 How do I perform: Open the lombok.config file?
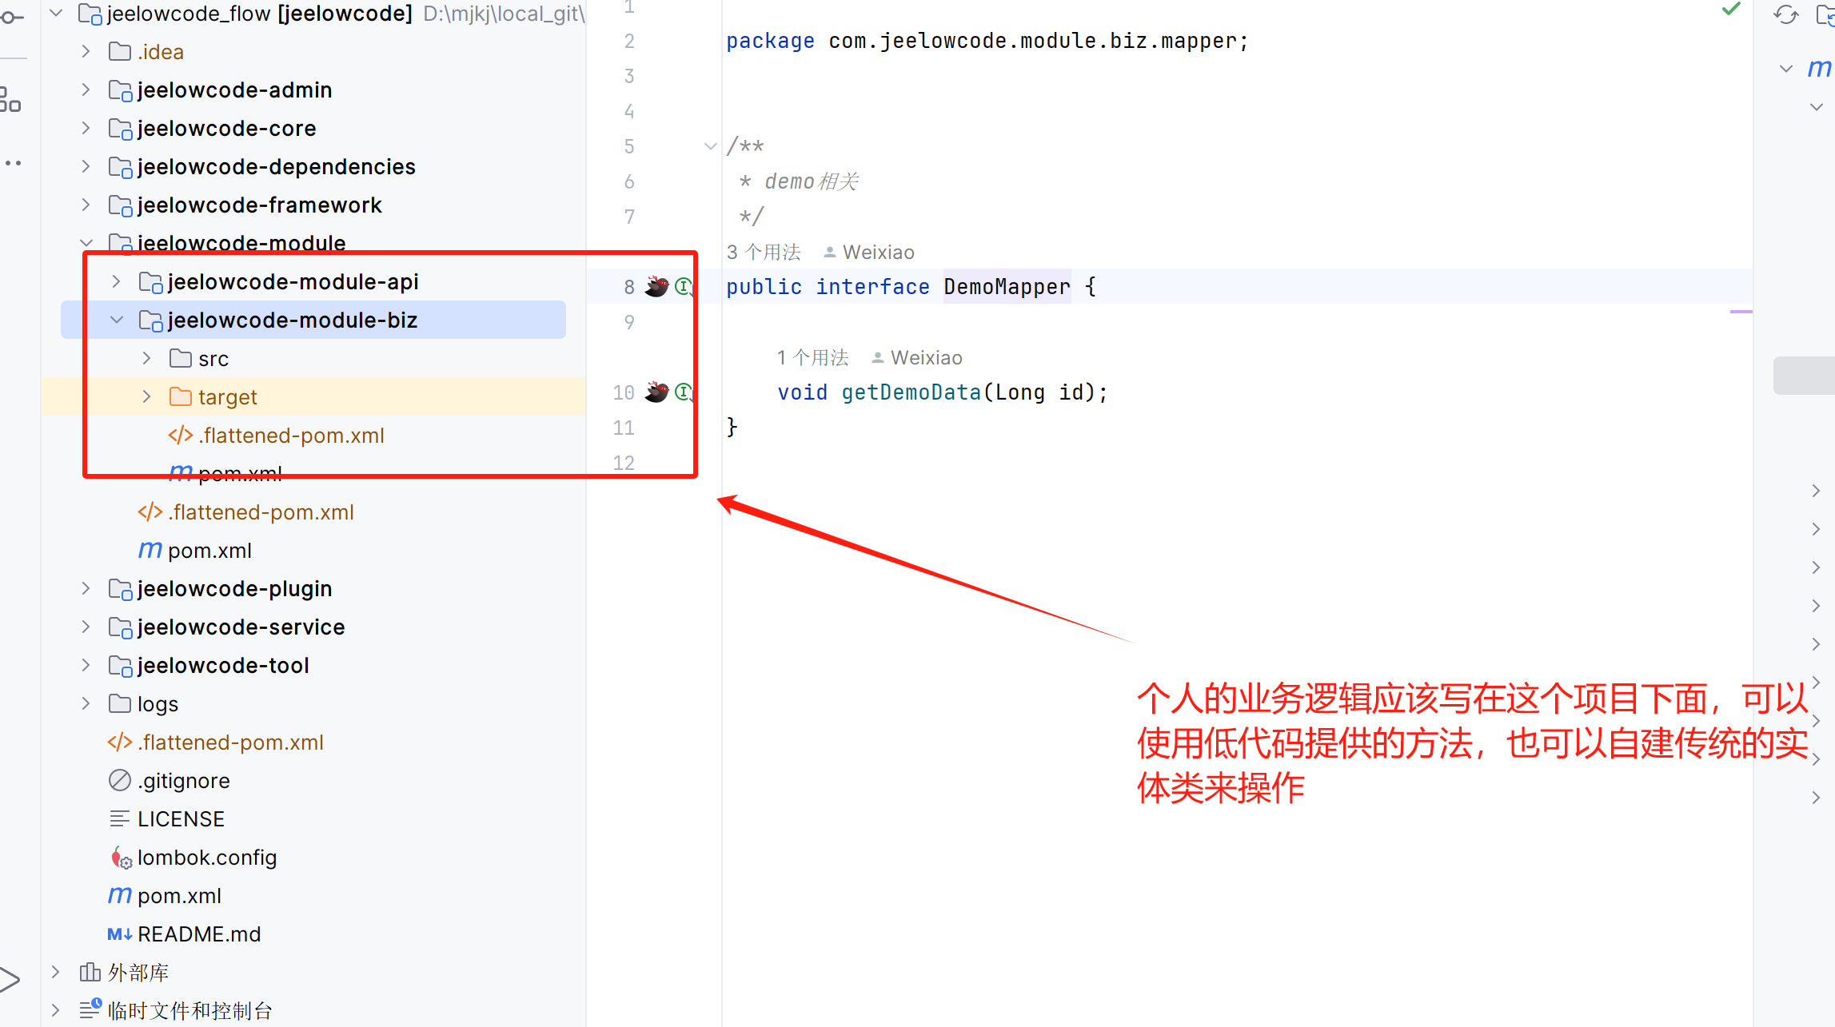207,858
